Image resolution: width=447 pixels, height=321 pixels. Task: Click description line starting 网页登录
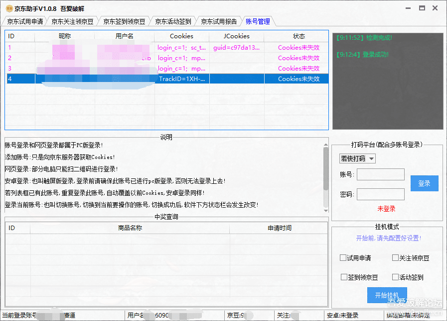click(61, 169)
